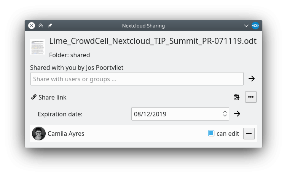This screenshot has height=177, width=287.
Task: Close the Nextcloud Sharing dialog
Action: point(32,26)
